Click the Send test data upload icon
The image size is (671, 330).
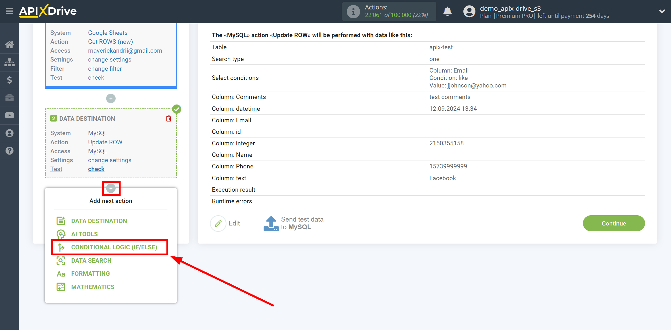271,223
